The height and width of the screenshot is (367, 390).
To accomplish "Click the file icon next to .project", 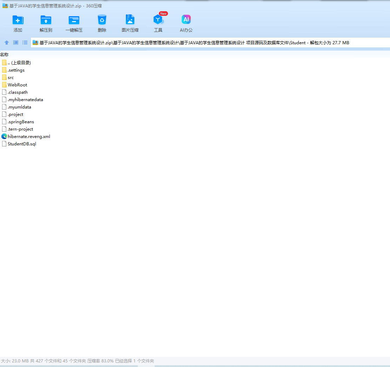I will pos(4,114).
